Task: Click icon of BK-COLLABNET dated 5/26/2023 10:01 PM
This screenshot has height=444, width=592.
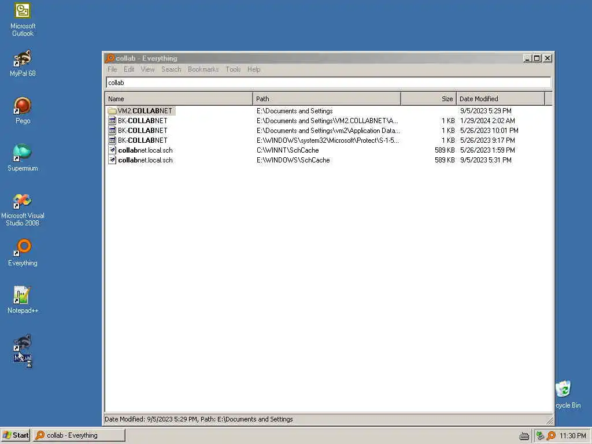Action: point(112,130)
